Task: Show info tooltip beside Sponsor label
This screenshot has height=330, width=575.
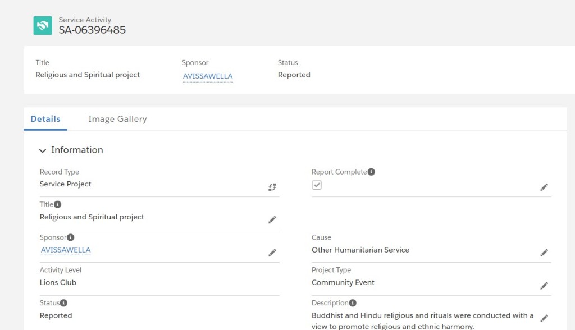Action: coord(71,237)
